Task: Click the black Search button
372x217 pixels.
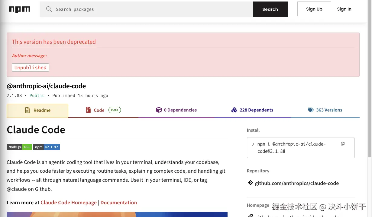Action: pos(270,9)
